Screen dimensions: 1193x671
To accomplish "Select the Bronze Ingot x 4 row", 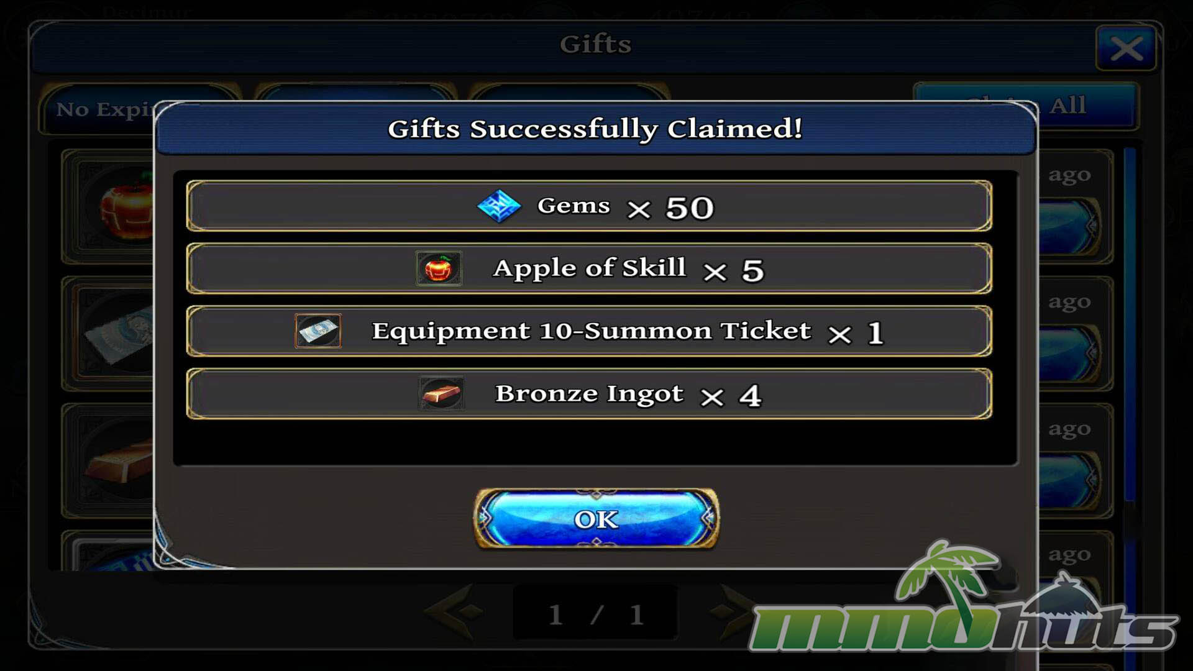I will tap(589, 393).
